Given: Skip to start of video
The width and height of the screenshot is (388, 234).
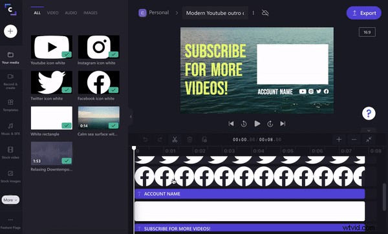Looking at the screenshot, I should [231, 123].
